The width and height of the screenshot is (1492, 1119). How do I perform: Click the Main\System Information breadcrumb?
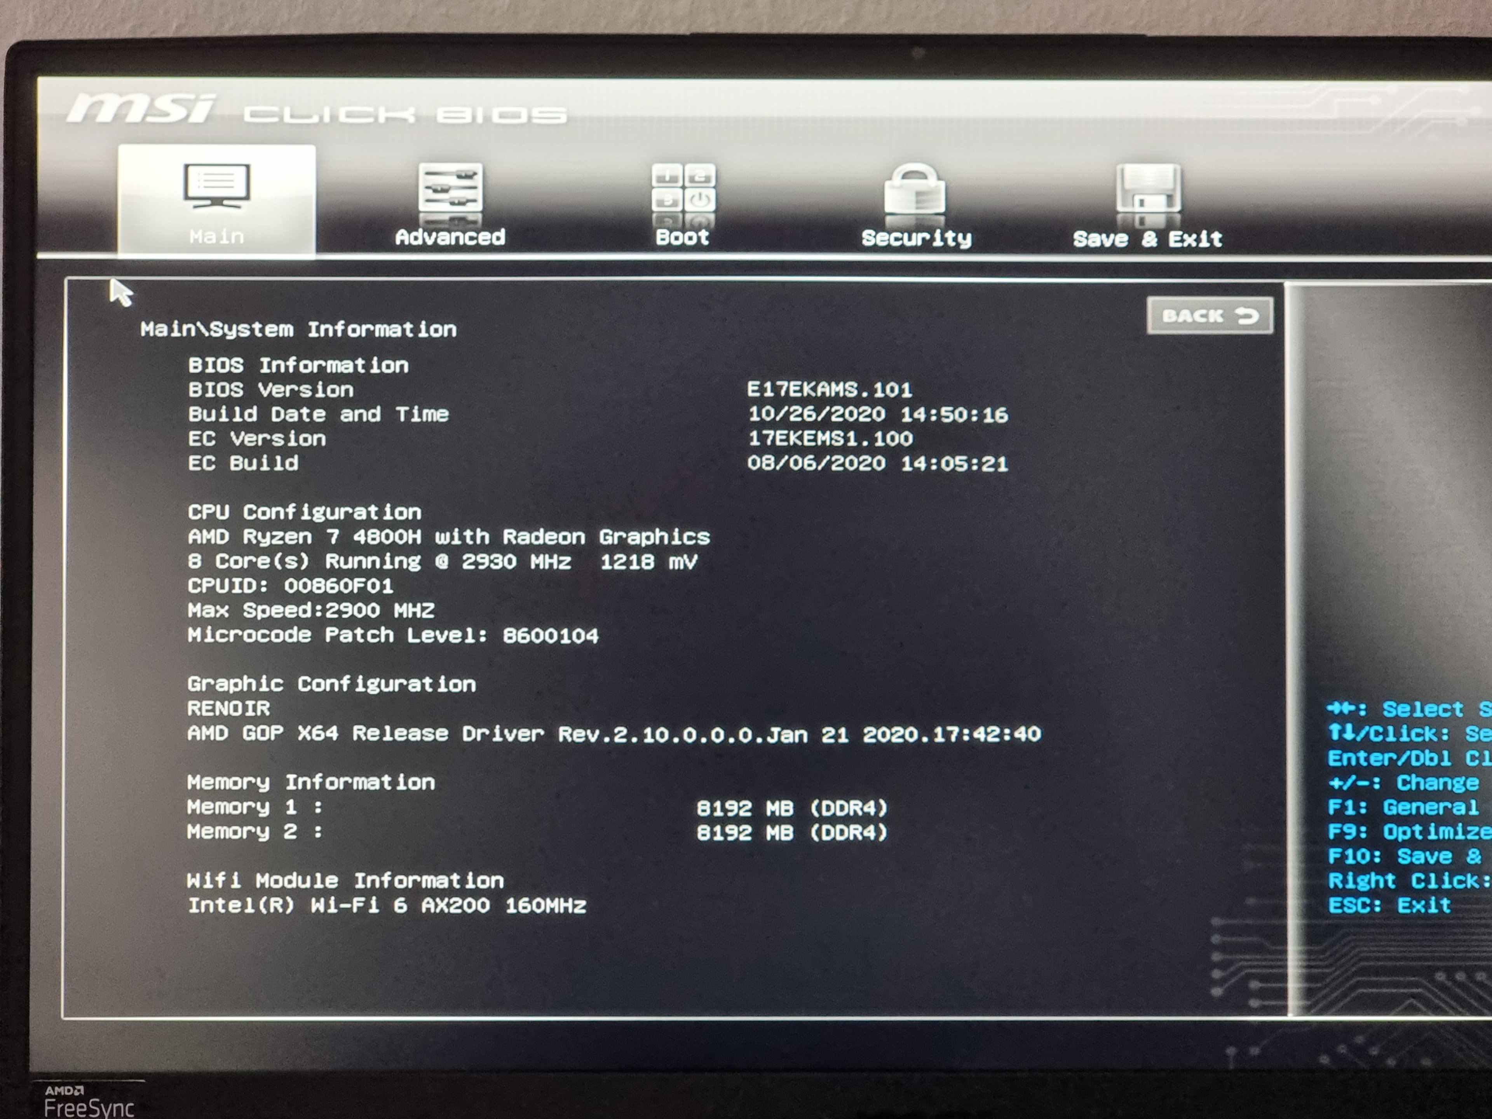(x=298, y=329)
